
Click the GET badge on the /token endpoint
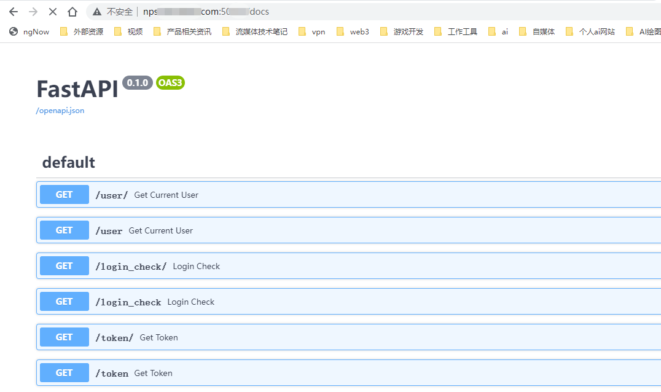point(64,372)
